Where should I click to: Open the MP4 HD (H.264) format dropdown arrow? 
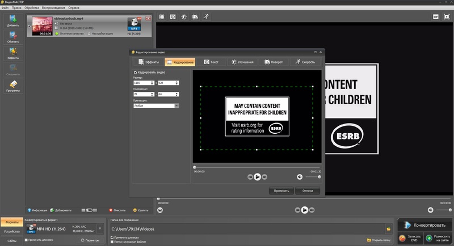click(x=100, y=228)
